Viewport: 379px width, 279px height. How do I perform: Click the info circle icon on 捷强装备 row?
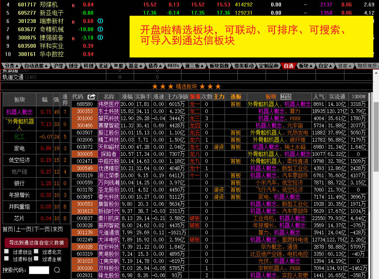(x=100, y=38)
